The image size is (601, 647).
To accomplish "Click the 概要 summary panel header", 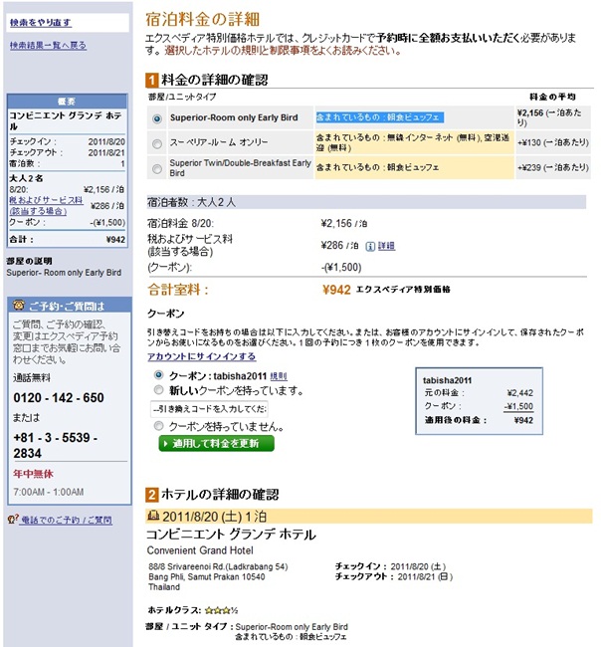I will 68,102.
